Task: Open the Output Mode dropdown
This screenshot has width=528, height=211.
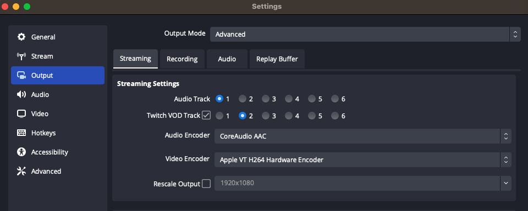Action: click(365, 34)
